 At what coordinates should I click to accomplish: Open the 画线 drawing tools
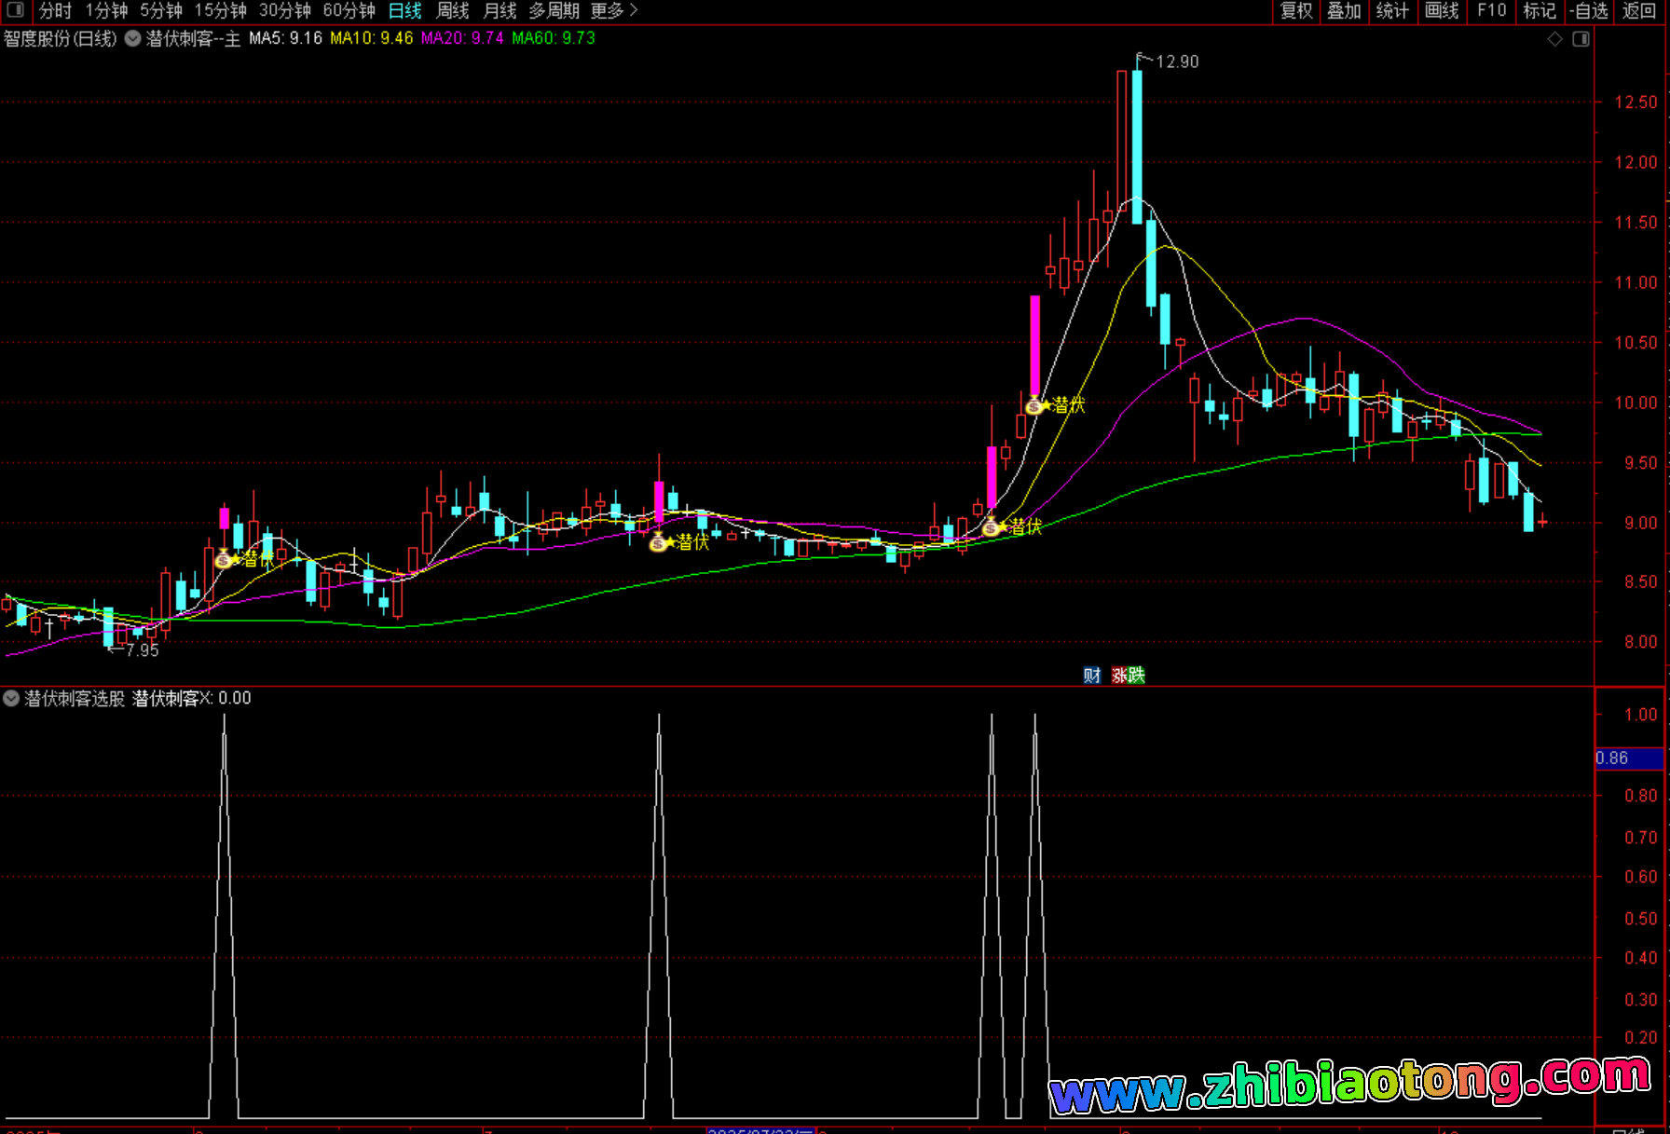point(1441,10)
